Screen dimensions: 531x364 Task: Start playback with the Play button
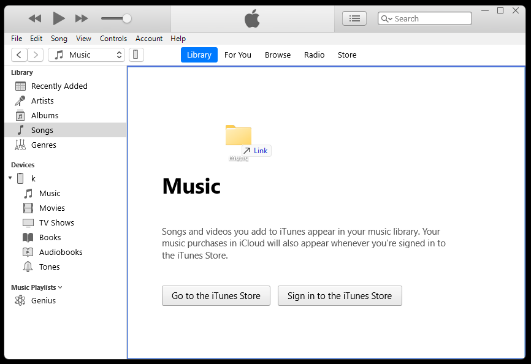tap(59, 18)
